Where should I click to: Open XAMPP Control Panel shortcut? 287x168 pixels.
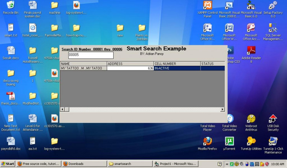click(207, 5)
